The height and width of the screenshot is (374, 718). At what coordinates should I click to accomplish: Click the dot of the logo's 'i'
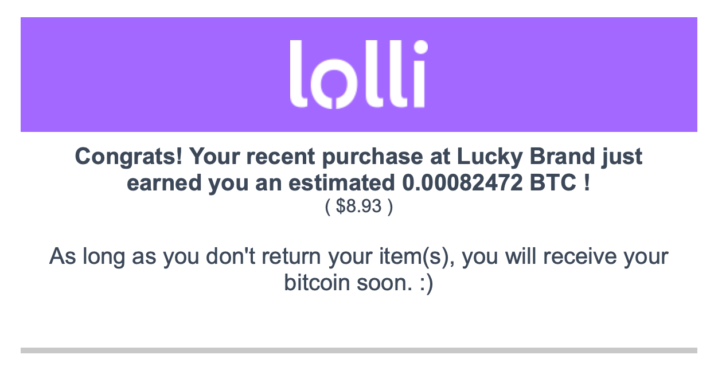pos(421,48)
